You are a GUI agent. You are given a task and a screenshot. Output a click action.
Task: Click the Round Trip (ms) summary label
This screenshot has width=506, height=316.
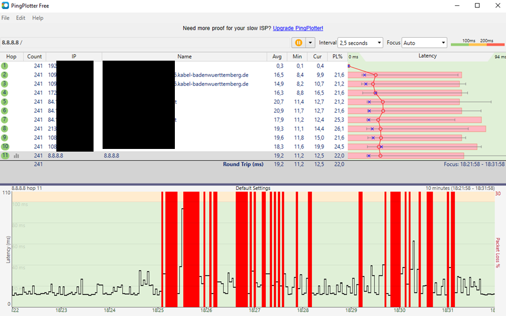click(x=243, y=164)
